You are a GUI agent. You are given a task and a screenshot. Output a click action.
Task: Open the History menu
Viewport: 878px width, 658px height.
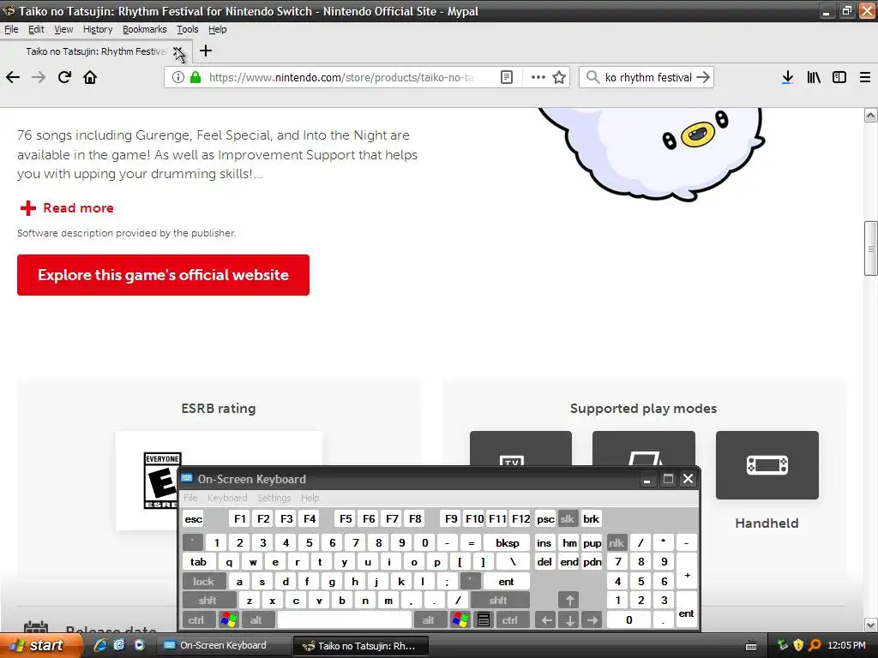click(98, 29)
